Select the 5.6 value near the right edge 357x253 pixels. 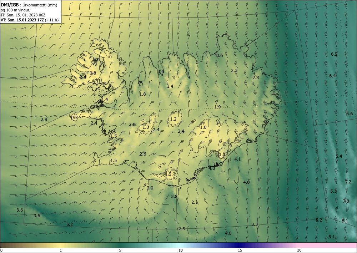pos(350,114)
